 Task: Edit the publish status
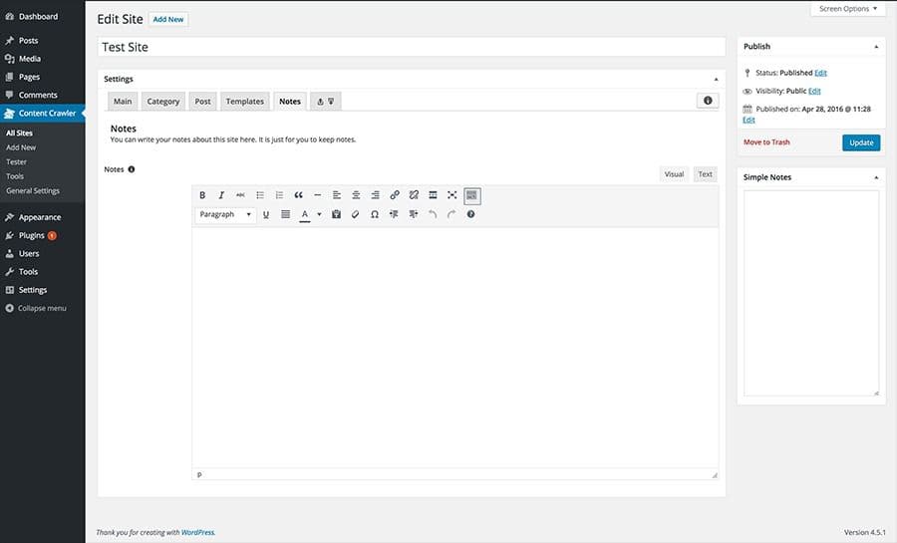(x=821, y=73)
